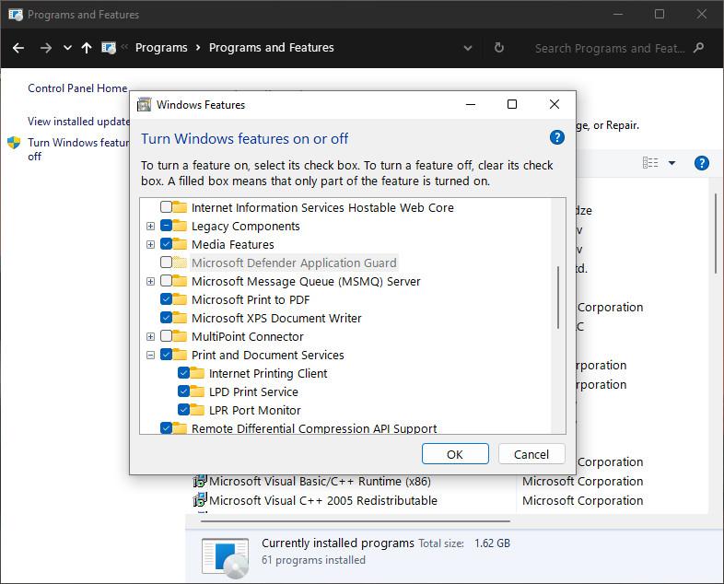Collapse Print and Document Services node
Viewport: 724px width, 584px height.
150,355
